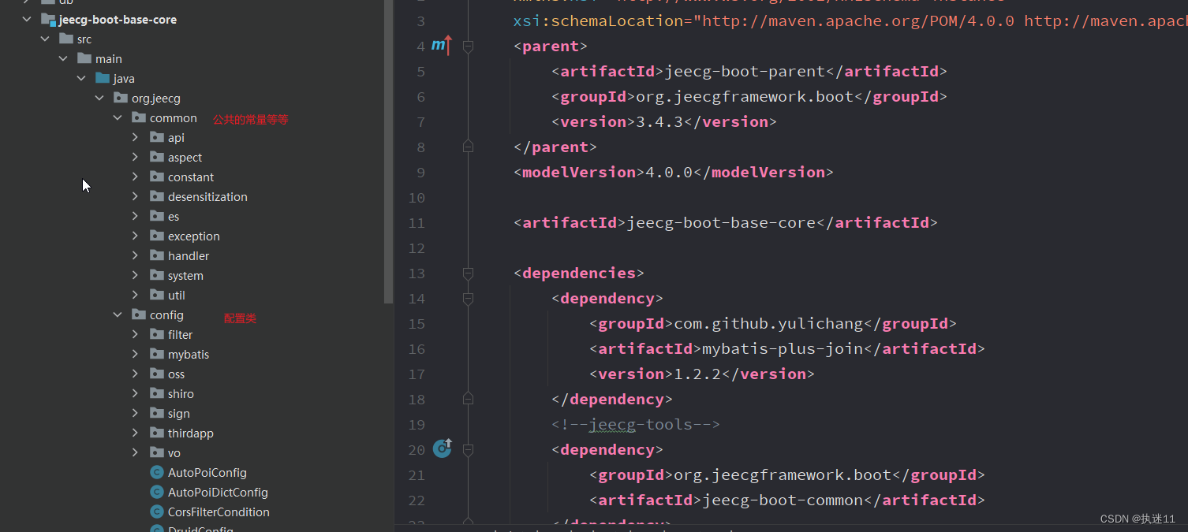This screenshot has height=532, width=1188.
Task: Select the AutoPoiDictConfig class file
Action: (x=218, y=492)
